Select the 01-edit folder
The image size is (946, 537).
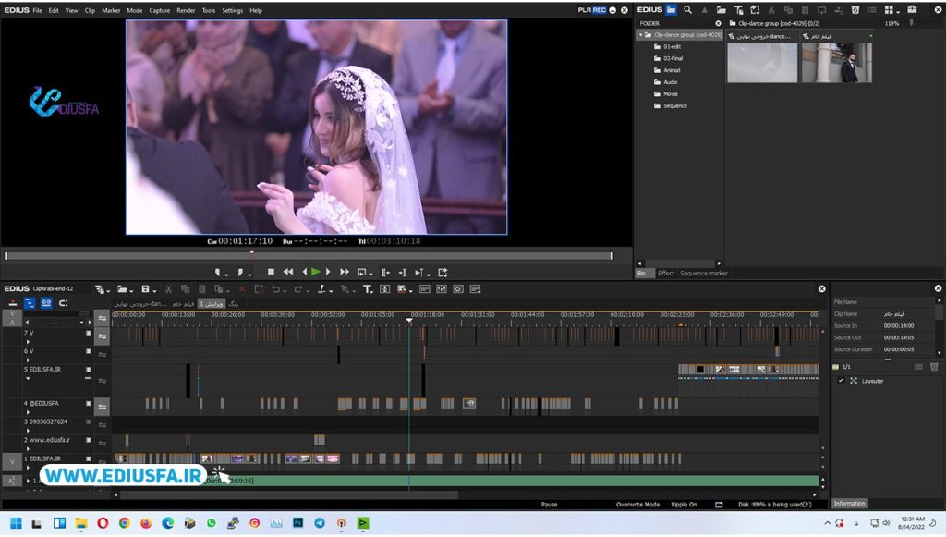(673, 46)
